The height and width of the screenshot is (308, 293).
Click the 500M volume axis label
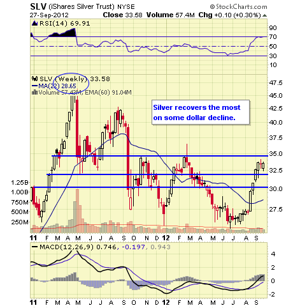click(20, 212)
